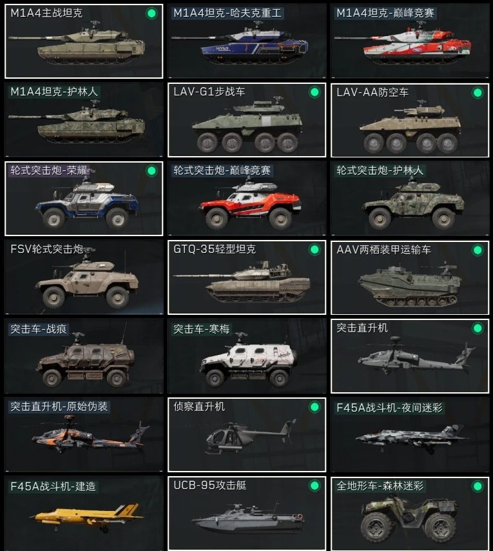
Task: Toggle the green marker on 轮式突击炮-荣耀
Action: click(x=151, y=171)
